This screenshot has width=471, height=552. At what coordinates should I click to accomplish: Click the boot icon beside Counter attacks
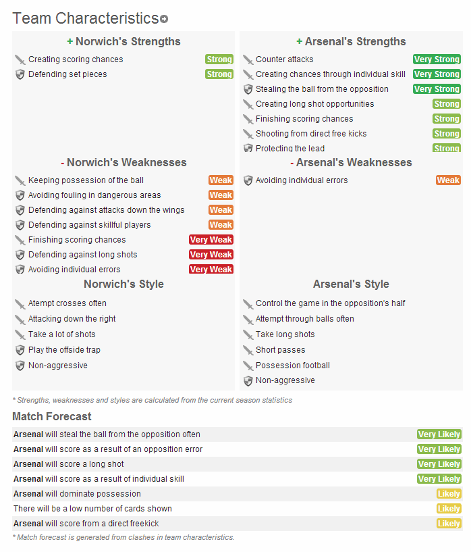click(x=248, y=59)
